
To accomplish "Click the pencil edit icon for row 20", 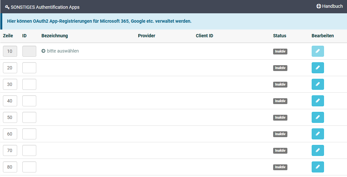I will click(318, 68).
